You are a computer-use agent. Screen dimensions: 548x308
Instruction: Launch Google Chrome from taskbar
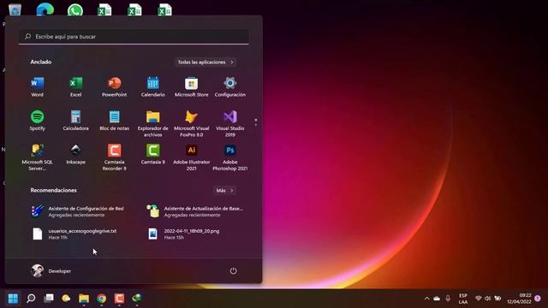pyautogui.click(x=102, y=299)
